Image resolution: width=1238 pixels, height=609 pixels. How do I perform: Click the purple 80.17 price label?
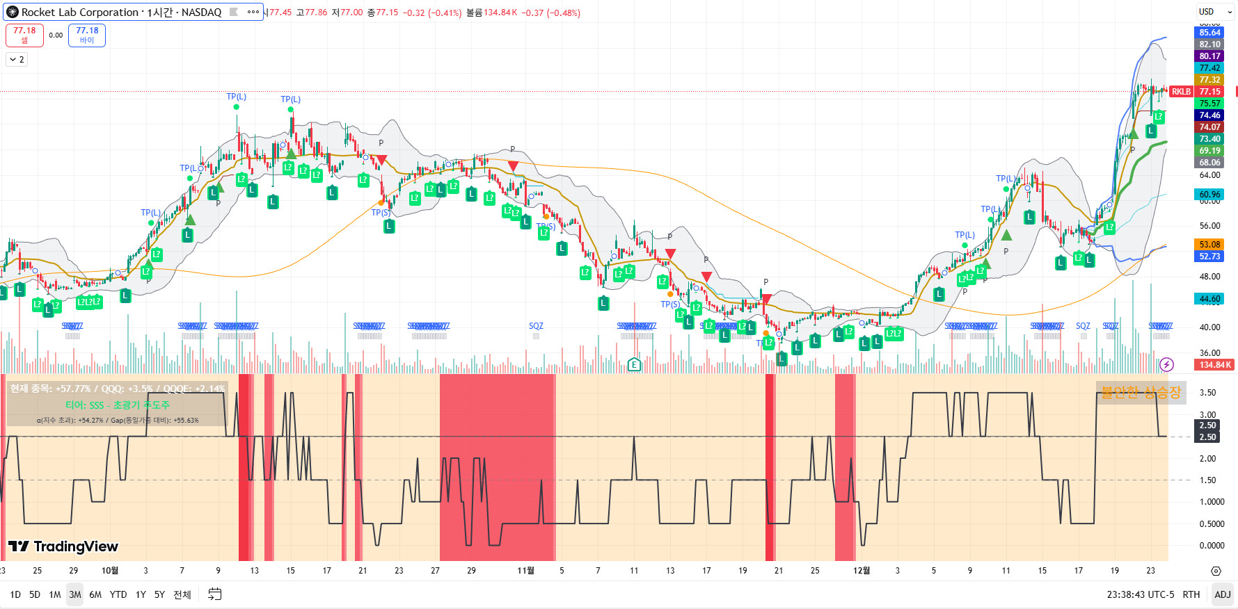tap(1210, 56)
